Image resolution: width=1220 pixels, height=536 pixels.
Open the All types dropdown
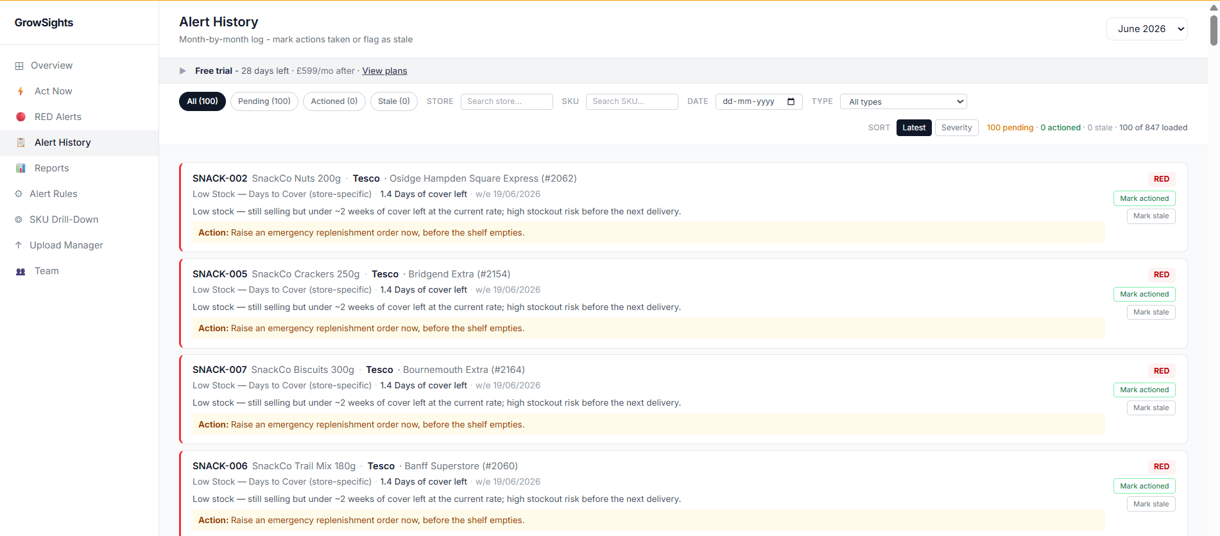pos(903,101)
